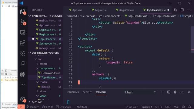Viewport: 194px width, 109px height.
Task: Collapse the views folder
Action: click(38, 96)
